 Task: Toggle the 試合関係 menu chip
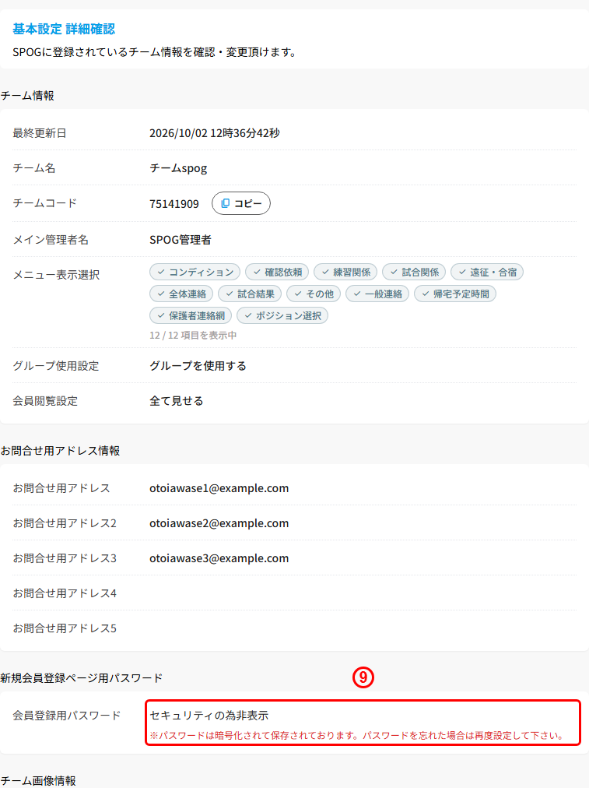(x=414, y=273)
